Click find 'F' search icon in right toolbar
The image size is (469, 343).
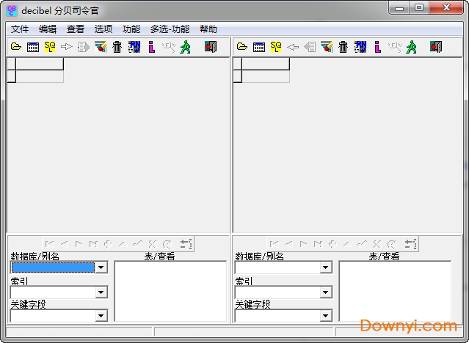tap(395, 47)
